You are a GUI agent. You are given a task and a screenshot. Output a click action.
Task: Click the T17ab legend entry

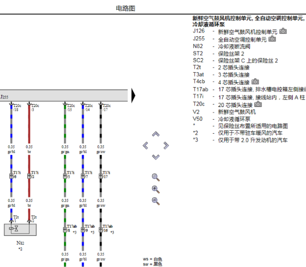click(x=249, y=89)
